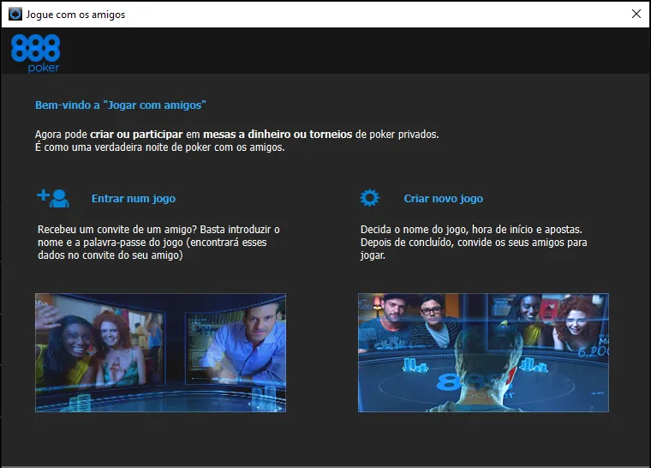Click the spade app icon in the title bar
This screenshot has height=468, width=651.
15,14
